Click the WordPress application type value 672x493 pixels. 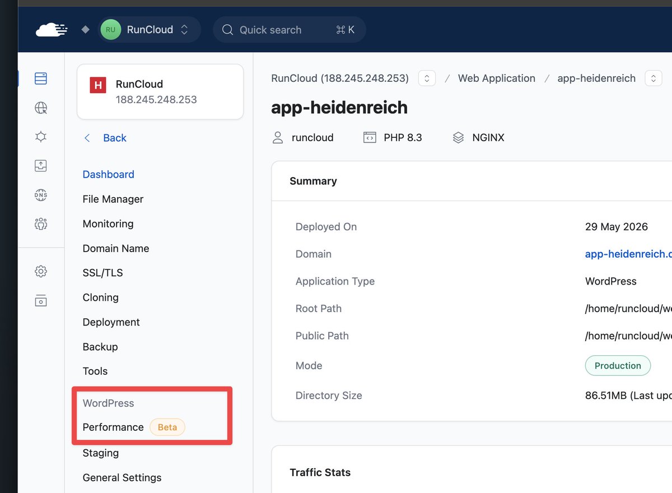610,281
